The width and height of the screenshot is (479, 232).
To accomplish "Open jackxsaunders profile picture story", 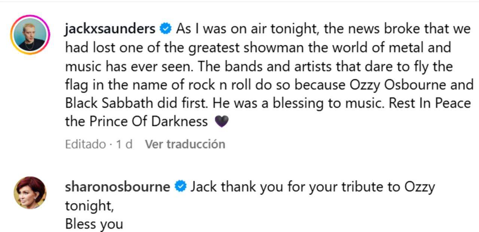I will 30,35.
